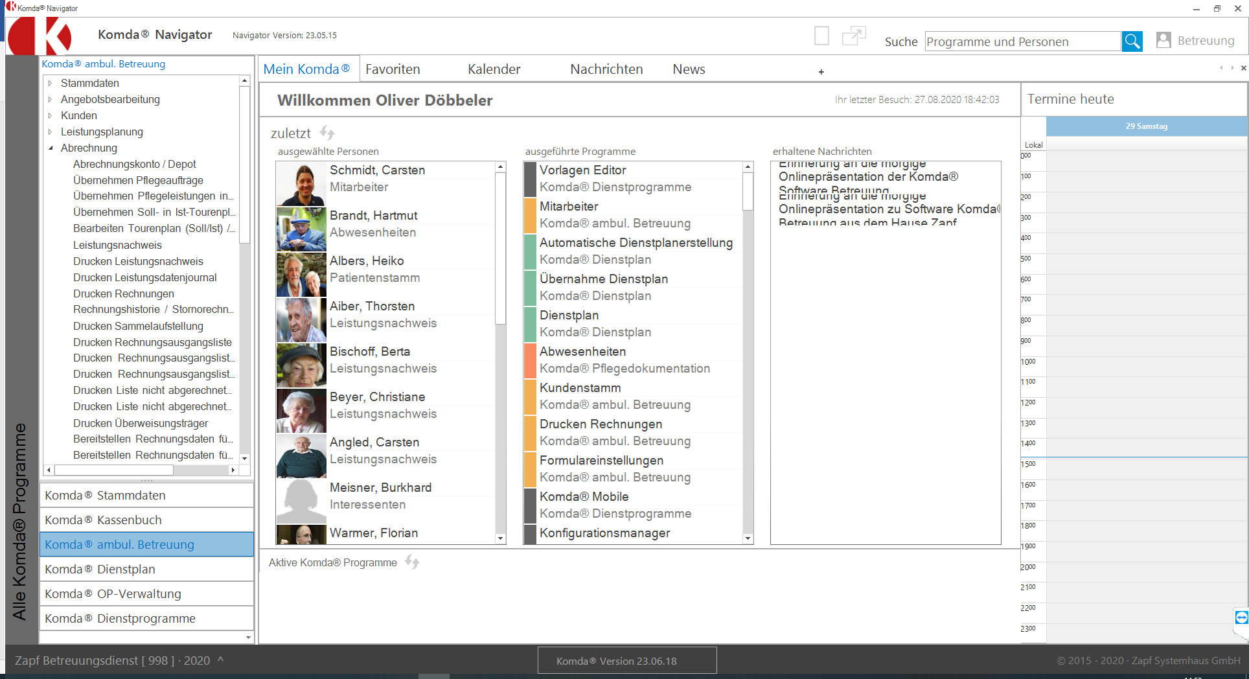Click the Komda logo in the header
The height and width of the screenshot is (679, 1249).
[40, 36]
